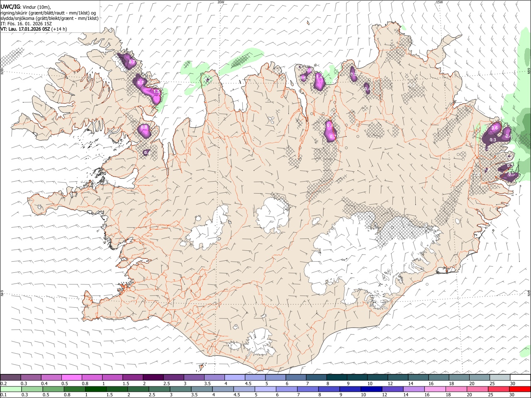Choose the bright red 30 swatch in rain scale
531x398 pixels.
point(520,389)
